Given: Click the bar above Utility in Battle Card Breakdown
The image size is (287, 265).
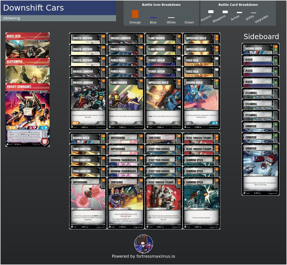Looking at the screenshot, I should pyautogui.click(x=254, y=13).
